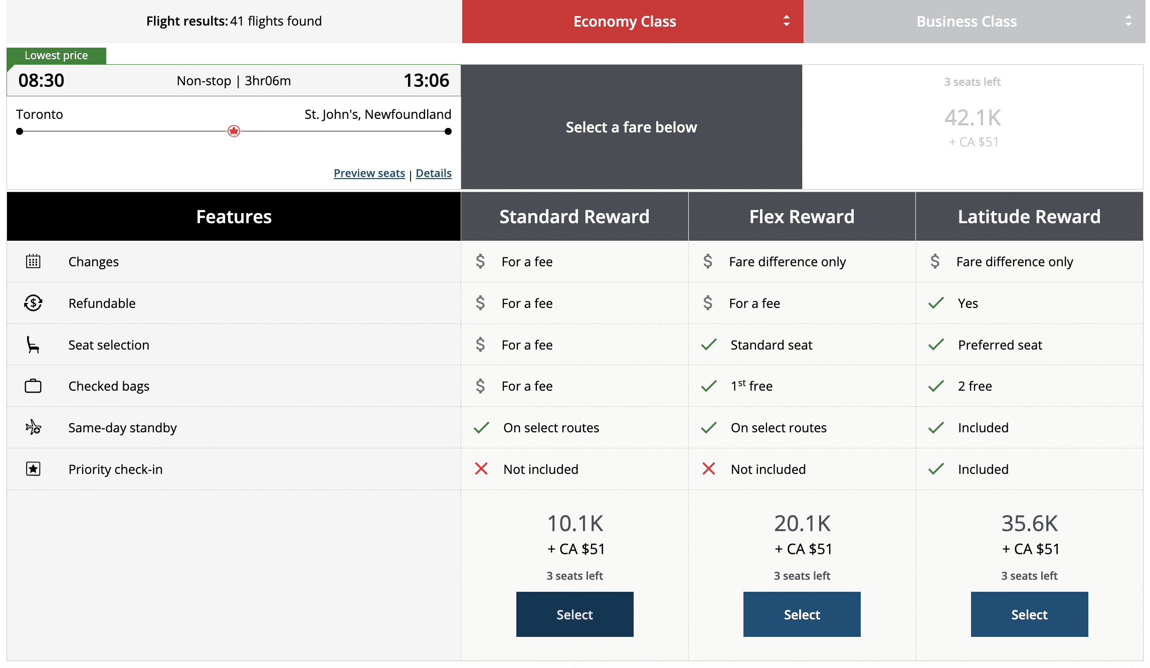Click the Air Canada maple leaf marker
1150x668 pixels.
tap(234, 131)
